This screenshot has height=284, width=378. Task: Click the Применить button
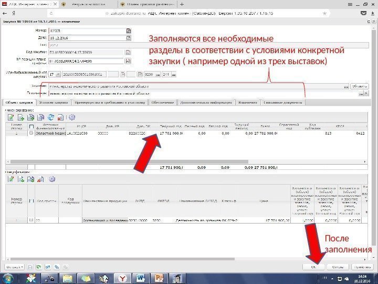363,267
